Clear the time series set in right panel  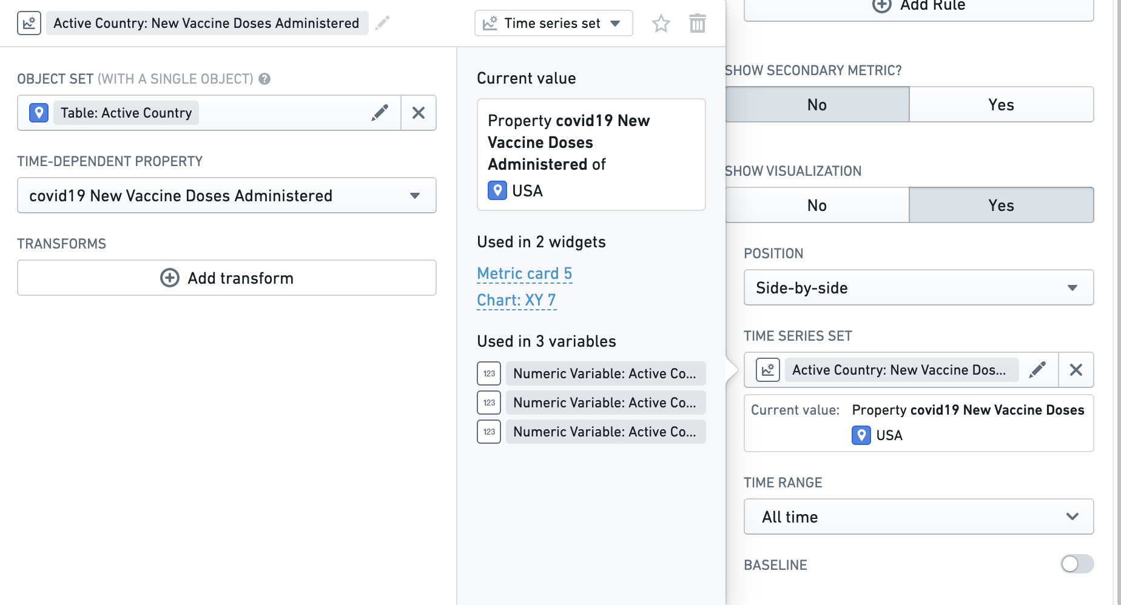[1076, 370]
